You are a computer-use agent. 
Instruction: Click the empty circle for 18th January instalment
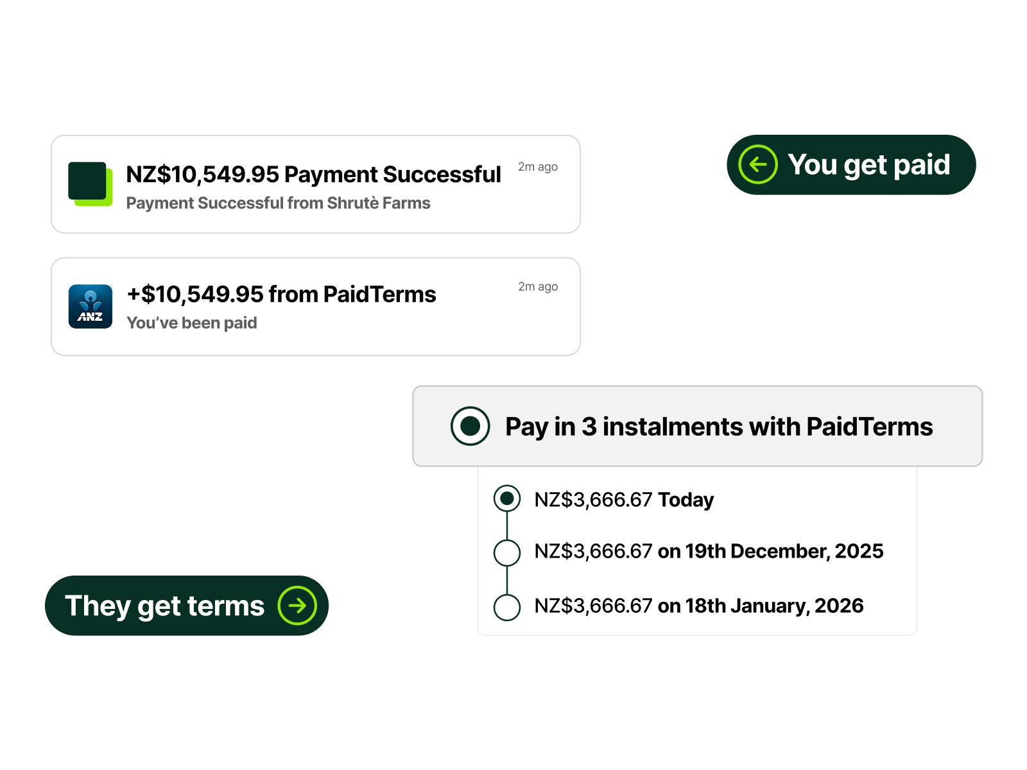(x=508, y=606)
